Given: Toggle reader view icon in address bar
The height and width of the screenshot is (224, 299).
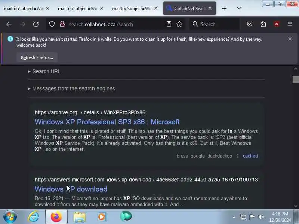Looking at the screenshot, I should [169, 24].
